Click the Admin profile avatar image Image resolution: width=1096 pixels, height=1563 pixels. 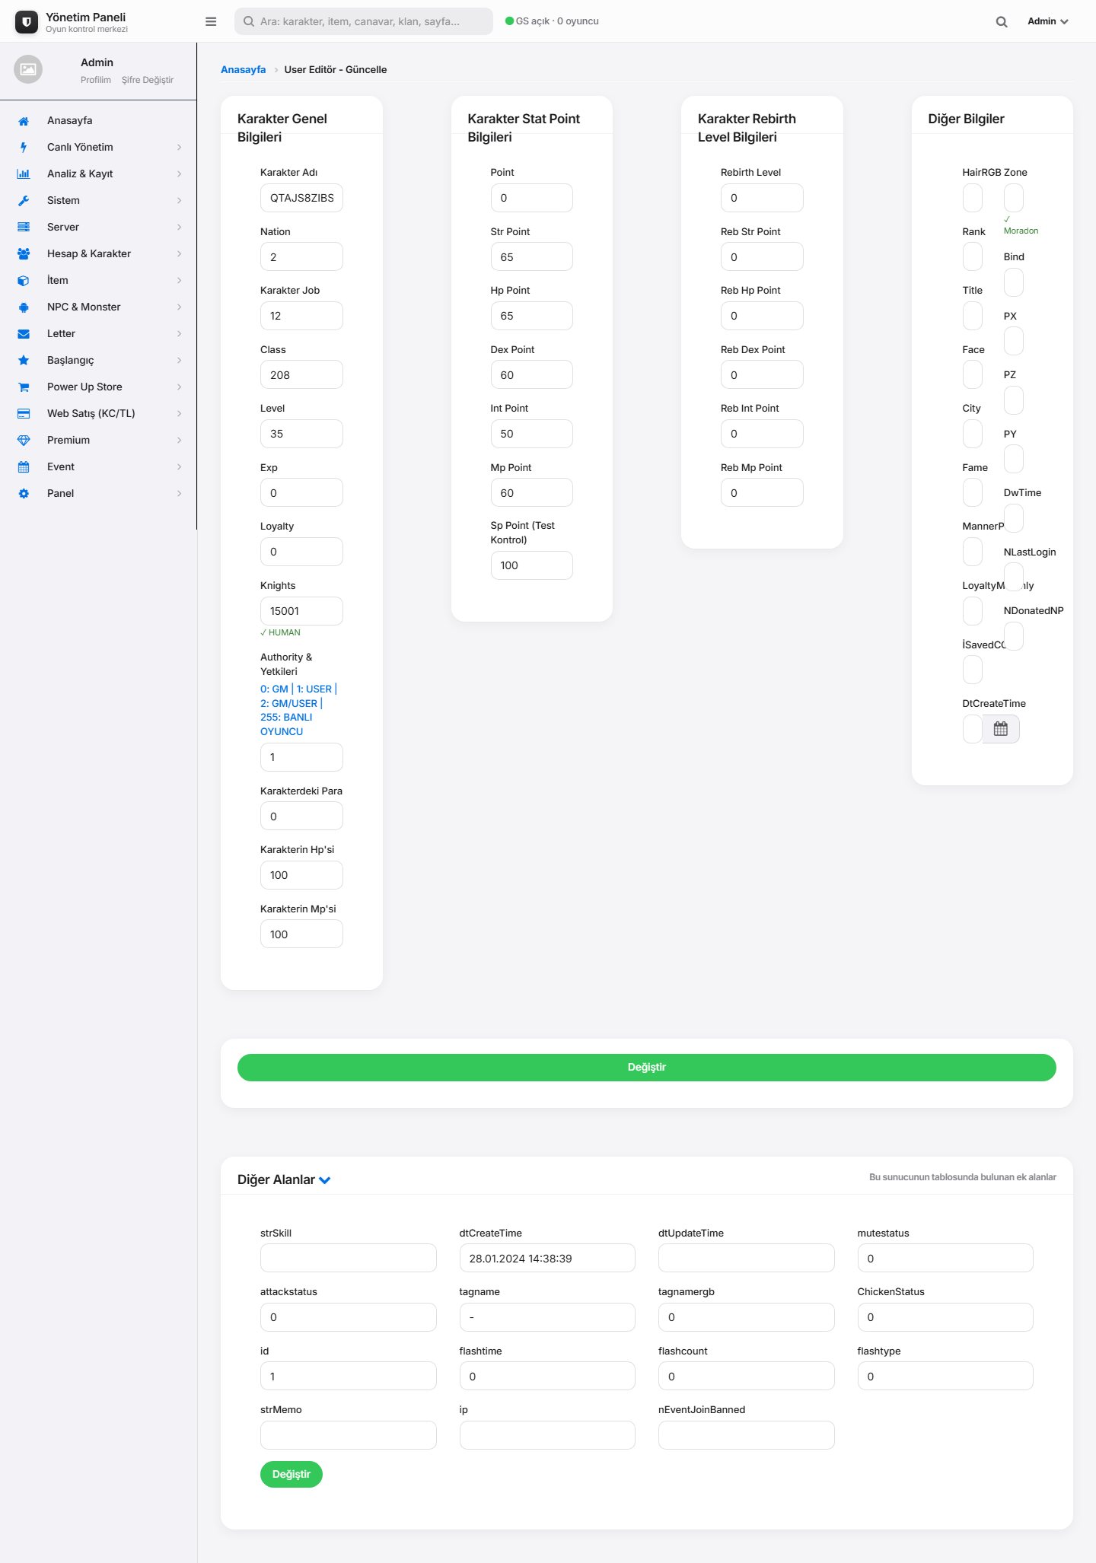(28, 69)
